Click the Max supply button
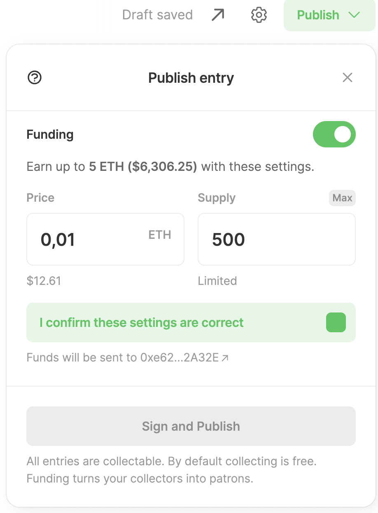Screen dimensions: 378x513 pos(342,198)
